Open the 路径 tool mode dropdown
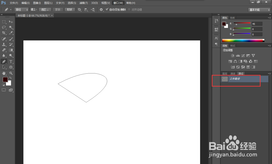 [21, 10]
